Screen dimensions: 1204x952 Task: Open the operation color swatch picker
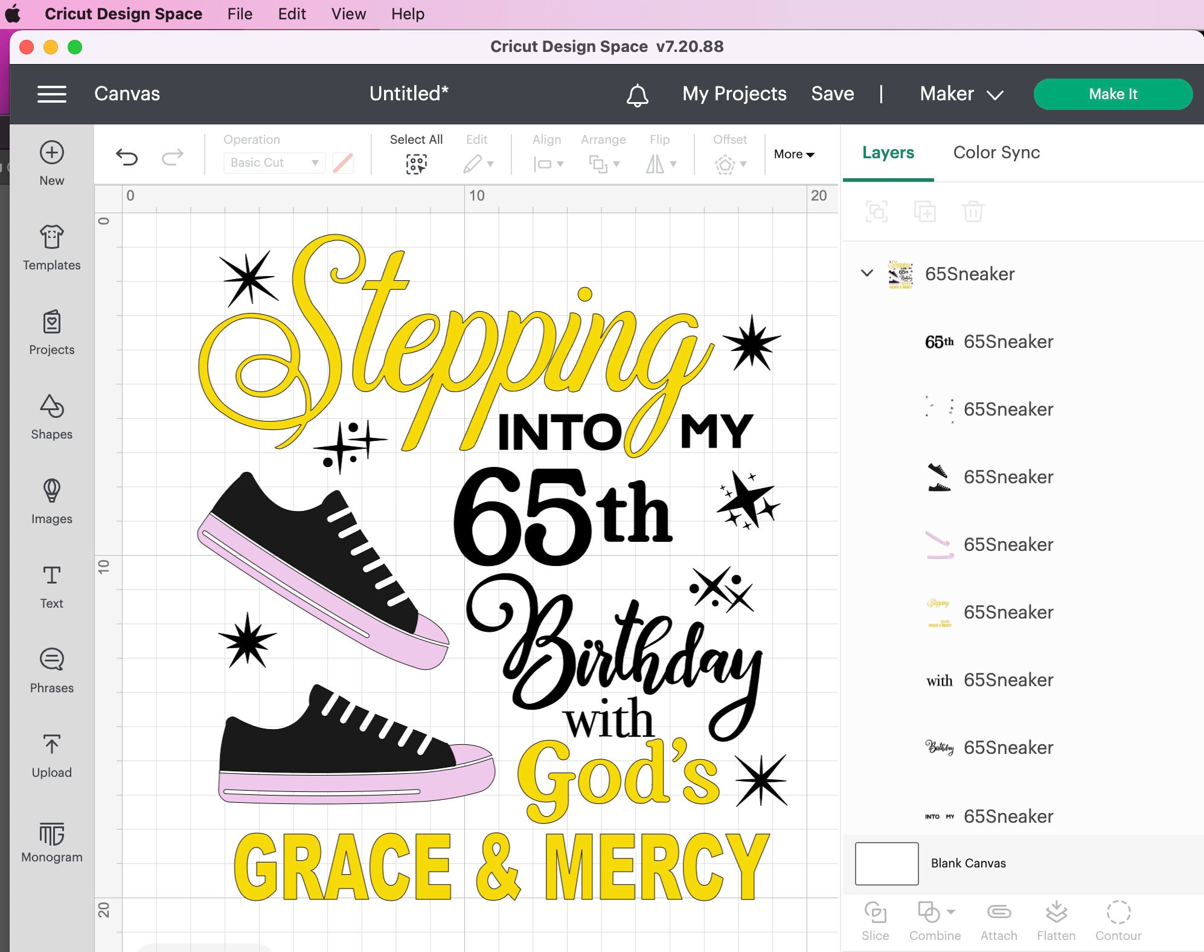342,162
